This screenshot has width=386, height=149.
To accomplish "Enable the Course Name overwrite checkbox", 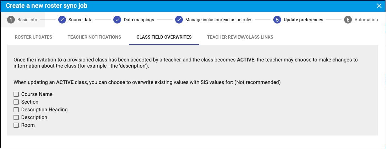I will click(16, 94).
